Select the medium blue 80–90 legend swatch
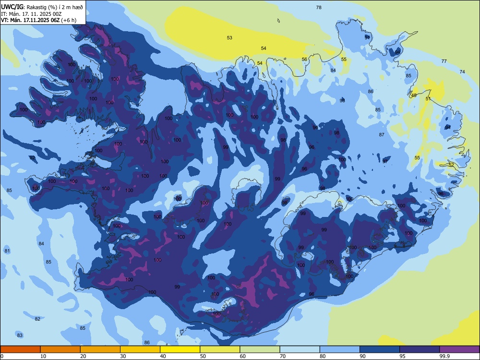The image size is (480, 360). (x=340, y=349)
